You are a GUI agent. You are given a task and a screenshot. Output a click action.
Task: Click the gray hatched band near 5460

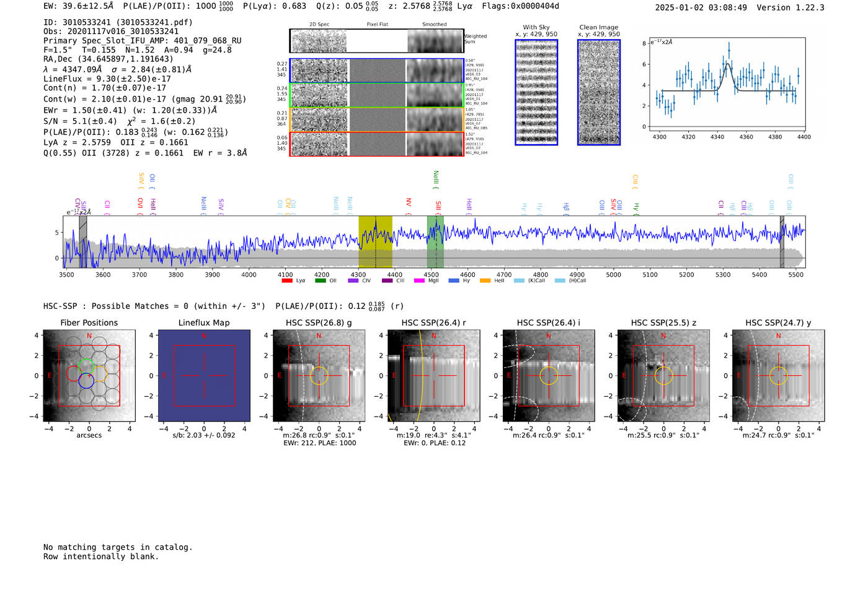click(x=782, y=241)
